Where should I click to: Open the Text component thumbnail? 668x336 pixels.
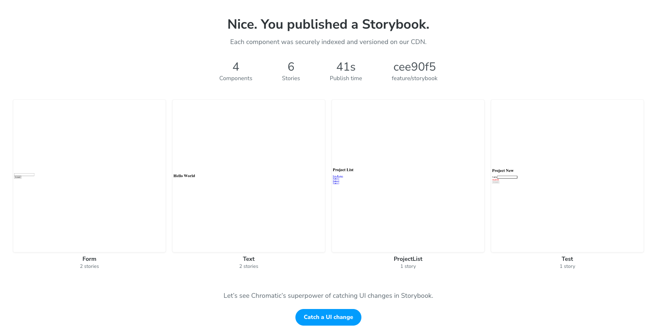click(x=249, y=176)
